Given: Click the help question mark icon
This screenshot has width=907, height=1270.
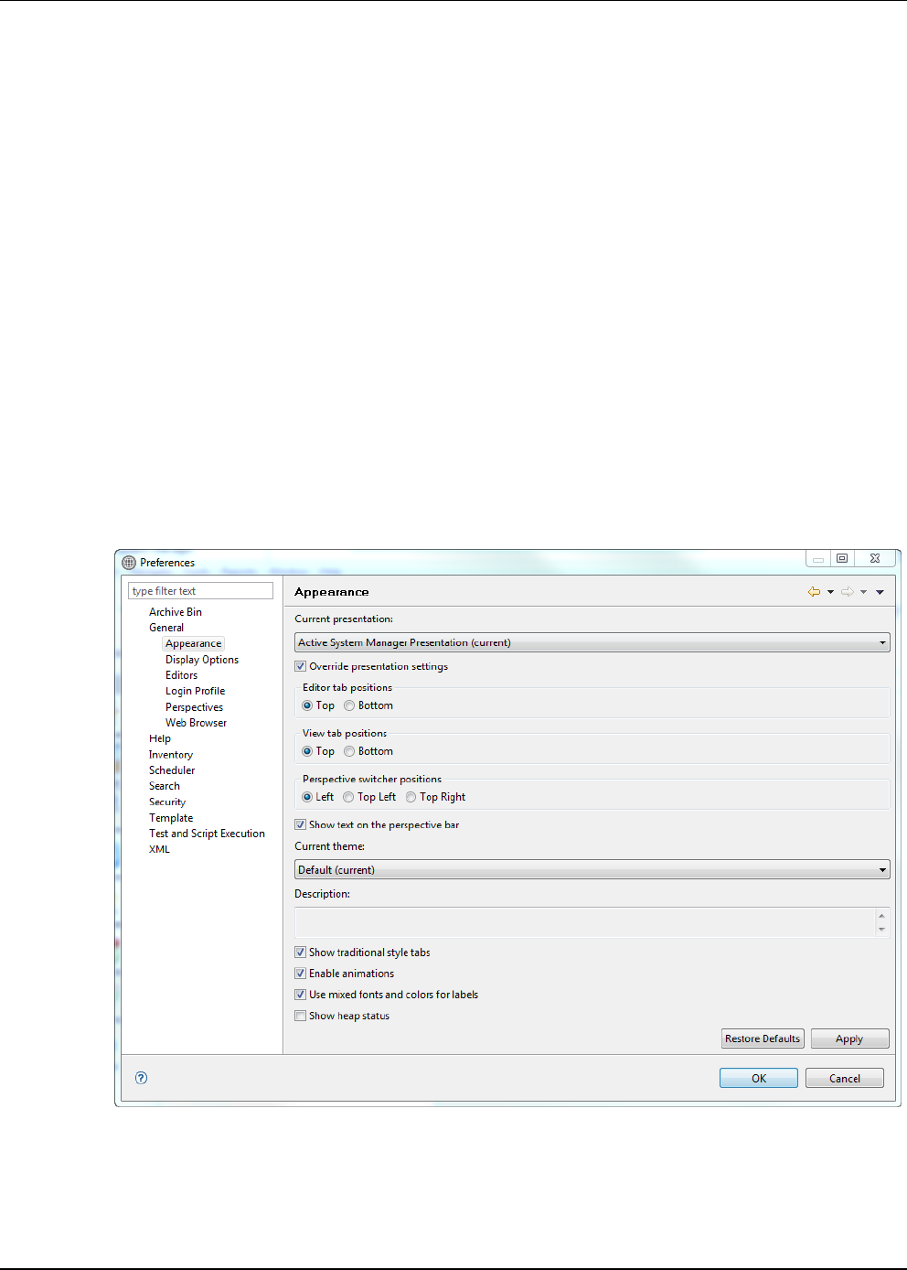Looking at the screenshot, I should point(141,1078).
